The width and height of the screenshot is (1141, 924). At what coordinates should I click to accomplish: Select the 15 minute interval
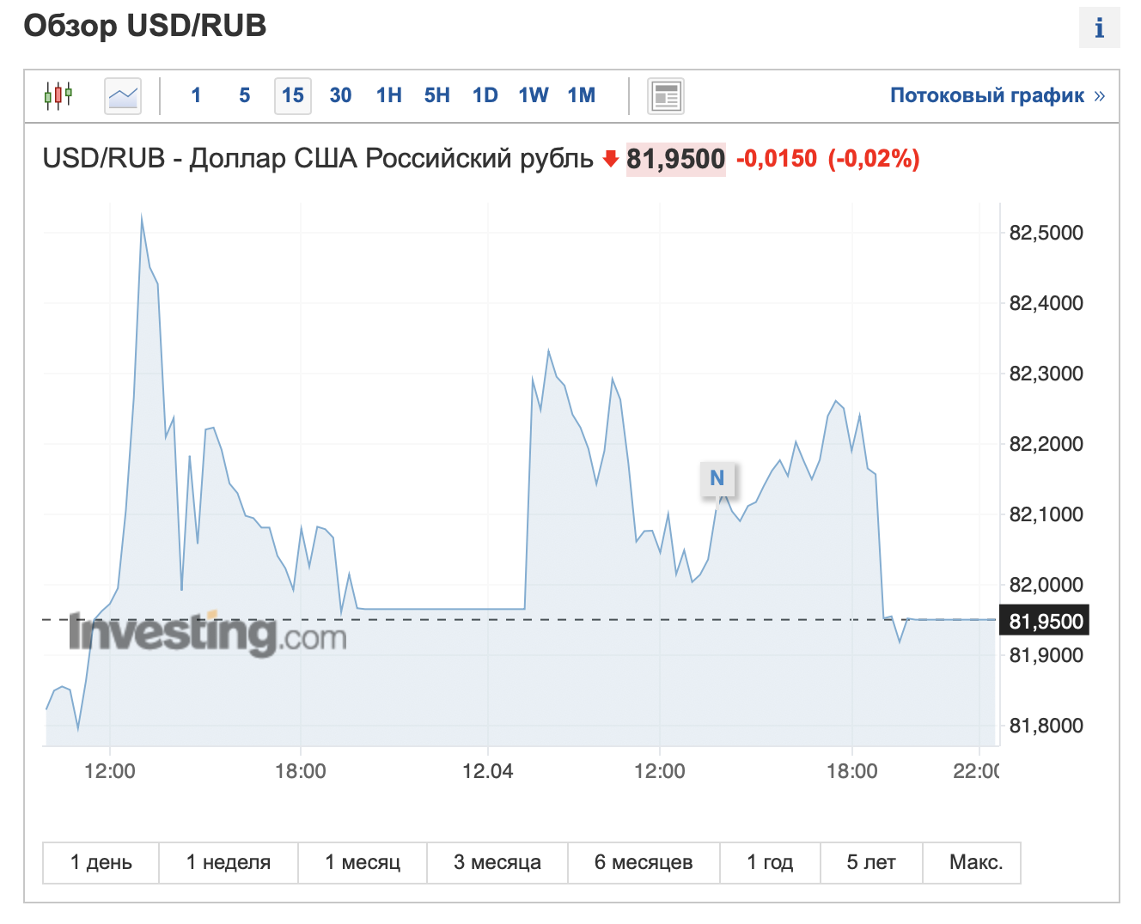[293, 95]
